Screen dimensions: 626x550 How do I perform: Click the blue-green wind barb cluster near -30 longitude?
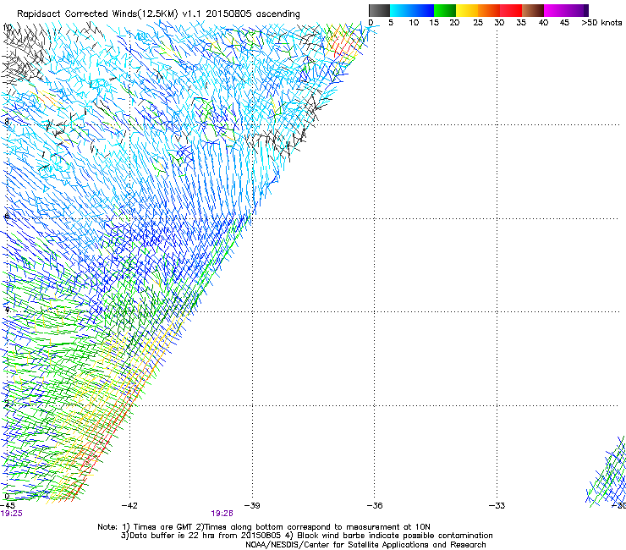[607, 472]
